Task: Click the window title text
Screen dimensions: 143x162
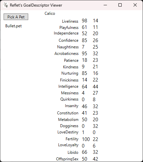Action: pos(36,5)
